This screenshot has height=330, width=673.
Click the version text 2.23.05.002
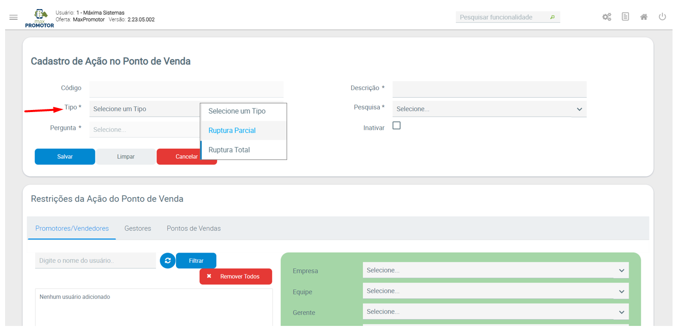pyautogui.click(x=141, y=20)
